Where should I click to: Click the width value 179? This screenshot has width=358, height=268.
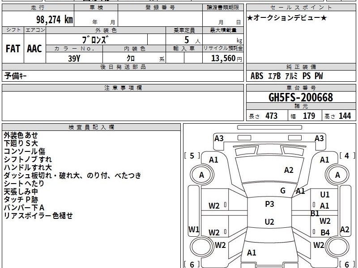pos(309,116)
